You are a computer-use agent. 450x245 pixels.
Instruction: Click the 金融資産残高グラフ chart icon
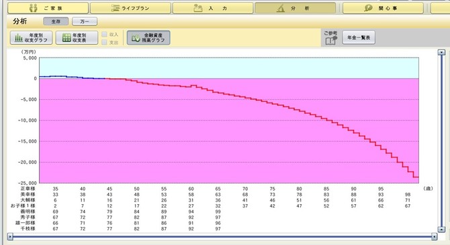[x=136, y=38]
